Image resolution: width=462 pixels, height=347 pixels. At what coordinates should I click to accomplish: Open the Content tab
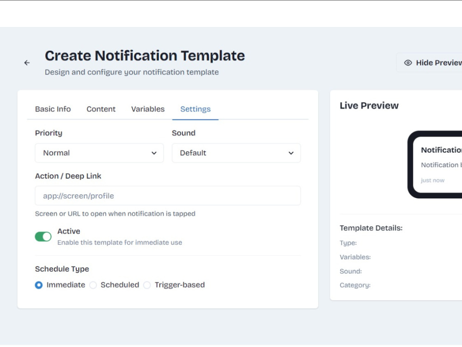[101, 109]
